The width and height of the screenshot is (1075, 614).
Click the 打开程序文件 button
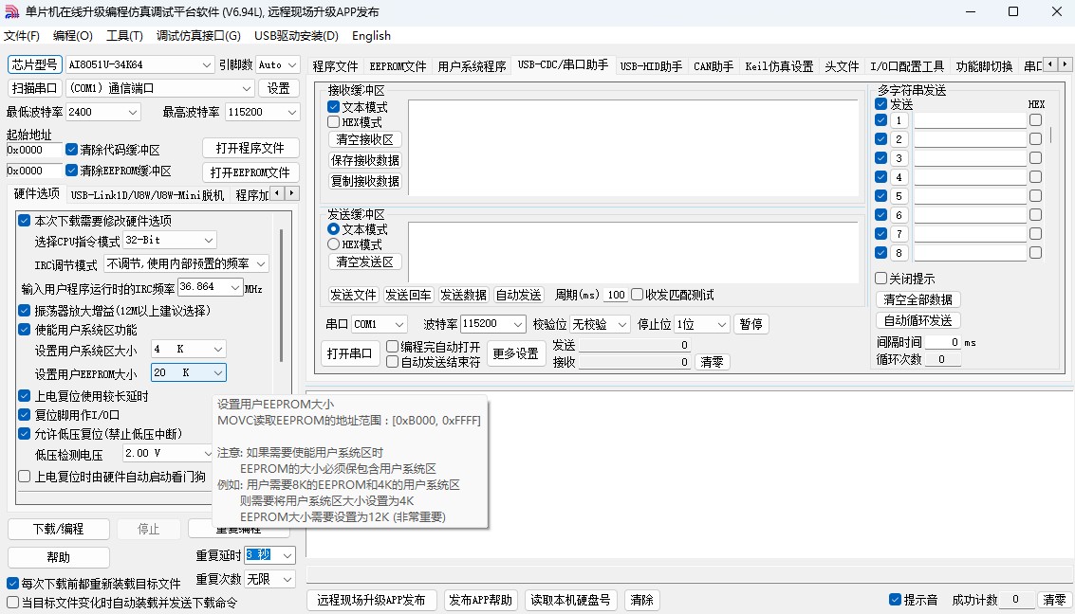pos(250,148)
